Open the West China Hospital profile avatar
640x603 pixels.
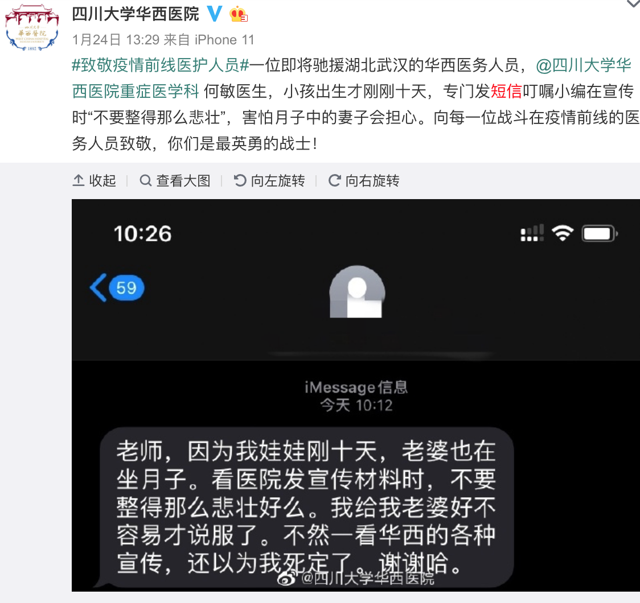(x=32, y=28)
